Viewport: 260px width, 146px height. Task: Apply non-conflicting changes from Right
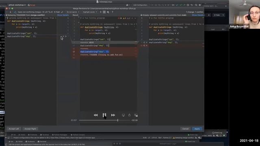(x=57, y=12)
